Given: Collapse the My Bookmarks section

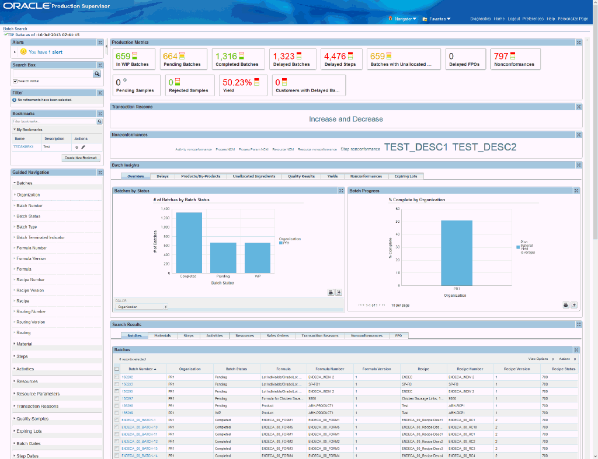Looking at the screenshot, I should coord(15,129).
